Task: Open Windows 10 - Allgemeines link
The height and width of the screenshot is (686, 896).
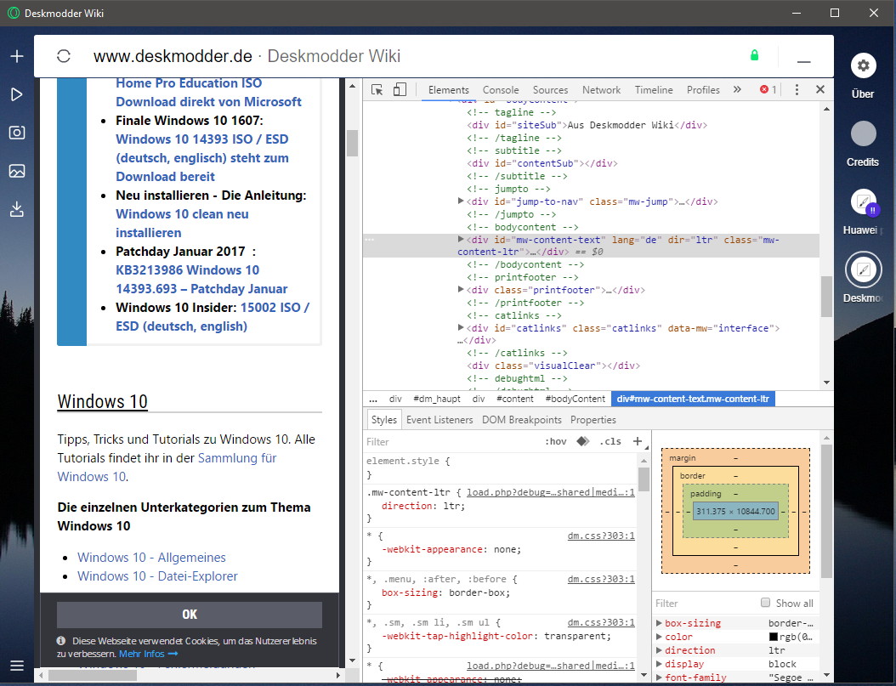Action: click(151, 558)
